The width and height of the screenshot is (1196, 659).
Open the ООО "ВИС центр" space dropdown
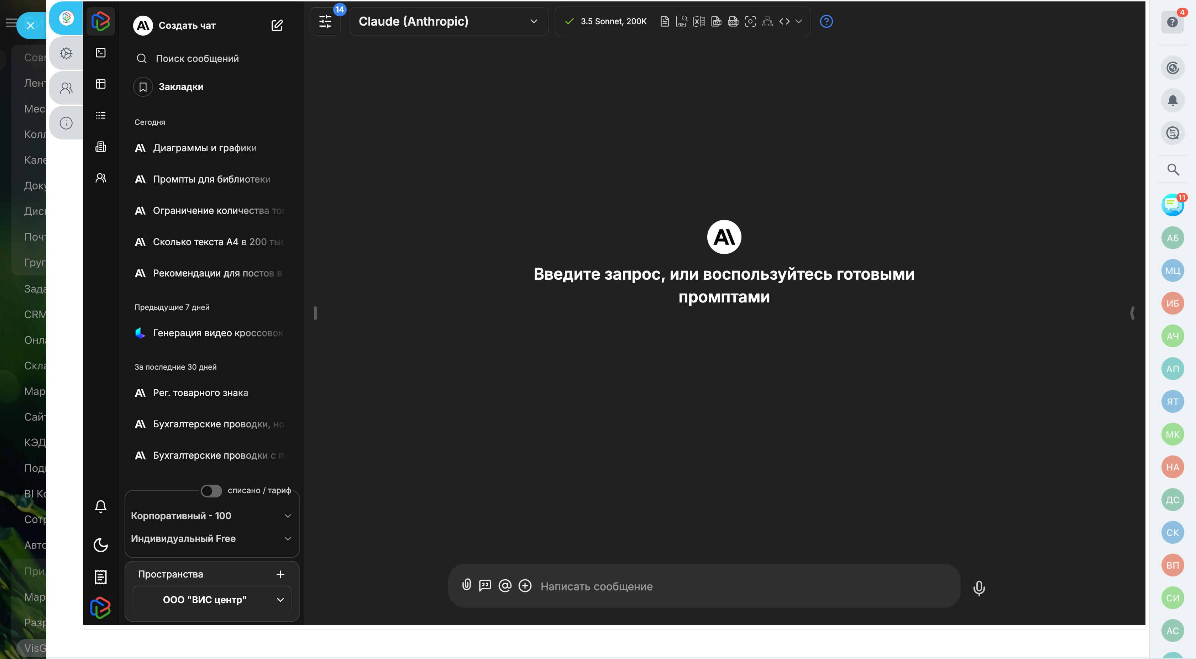pos(212,600)
